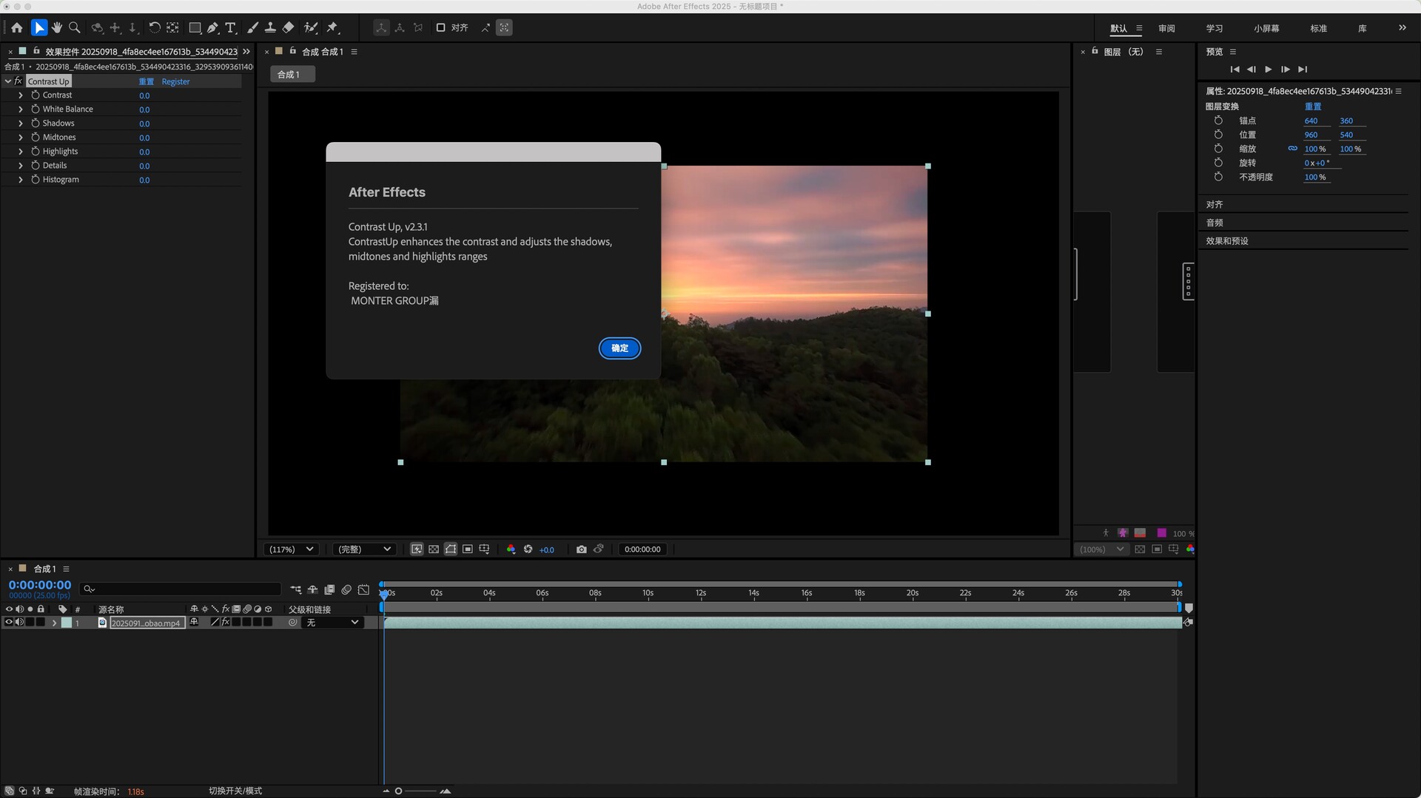Click the timeline zoom slider handle
The image size is (1421, 798).
tap(398, 791)
